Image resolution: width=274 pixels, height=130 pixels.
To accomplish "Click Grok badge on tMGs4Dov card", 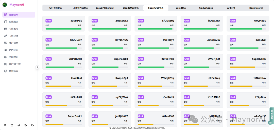I will 233,78.
